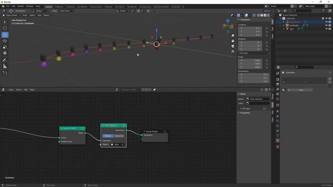This screenshot has width=333, height=187.
Task: Set Point Instance node to Object mode
Action: click(x=108, y=136)
